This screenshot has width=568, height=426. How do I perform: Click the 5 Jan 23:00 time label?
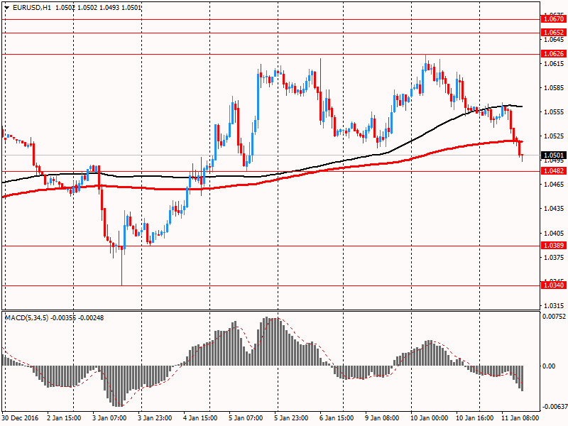(x=291, y=417)
